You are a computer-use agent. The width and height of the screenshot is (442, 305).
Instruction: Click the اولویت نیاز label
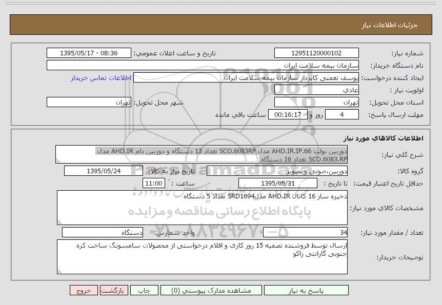coord(407,91)
